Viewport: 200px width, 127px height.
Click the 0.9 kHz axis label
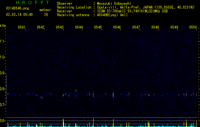pyautogui.click(x=3, y=73)
